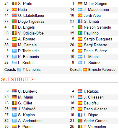Viewport: 119px width, 131px height.
Task: Click the Moroccan flag next to M. Carcela
Action: [x=14, y=45]
